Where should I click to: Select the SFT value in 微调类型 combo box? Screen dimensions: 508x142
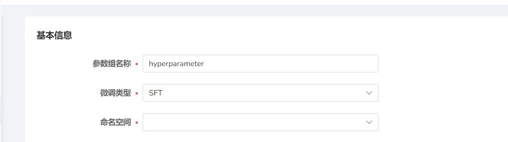point(156,93)
